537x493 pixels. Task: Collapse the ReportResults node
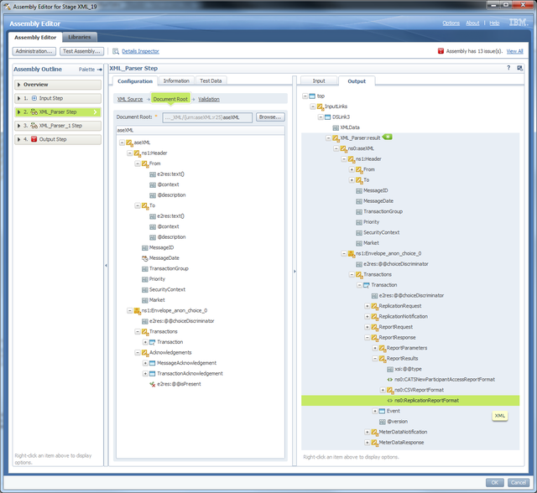[375, 358]
